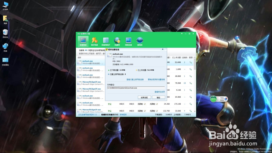Click magnifier icon in the 33.5KB row
Image resolution: width=272 pixels, height=153 pixels.
click(190, 111)
